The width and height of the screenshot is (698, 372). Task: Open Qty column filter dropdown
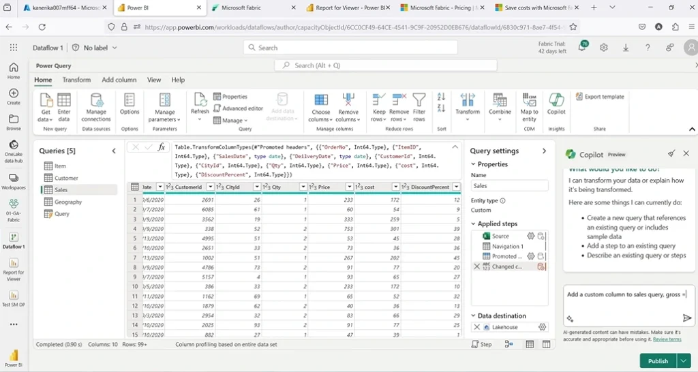click(x=303, y=187)
